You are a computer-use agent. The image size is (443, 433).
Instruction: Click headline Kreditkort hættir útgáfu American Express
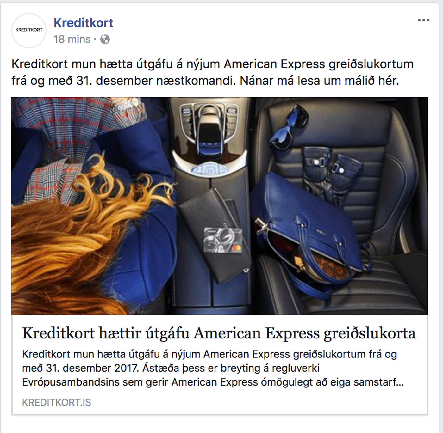coord(219,333)
